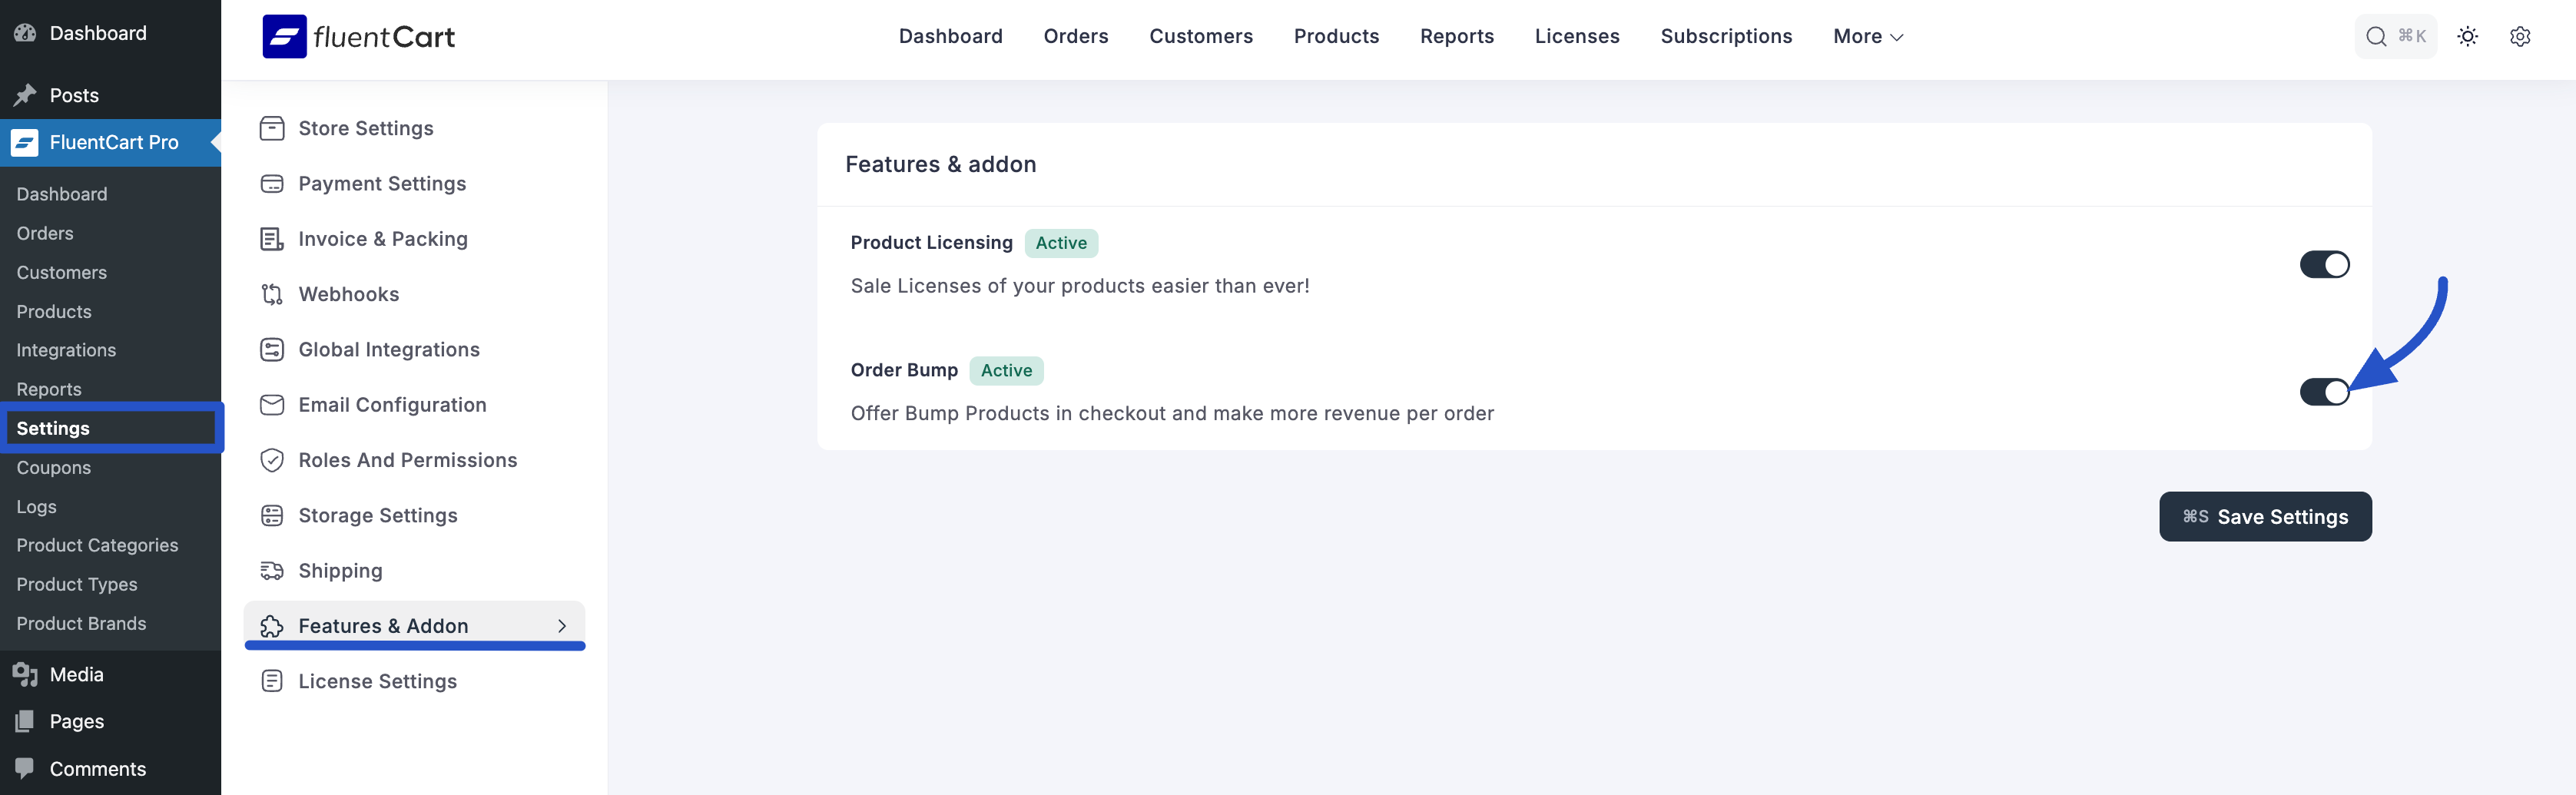Click the Webhooks icon in sidebar
Viewport: 2576px width, 795px height.
272,294
